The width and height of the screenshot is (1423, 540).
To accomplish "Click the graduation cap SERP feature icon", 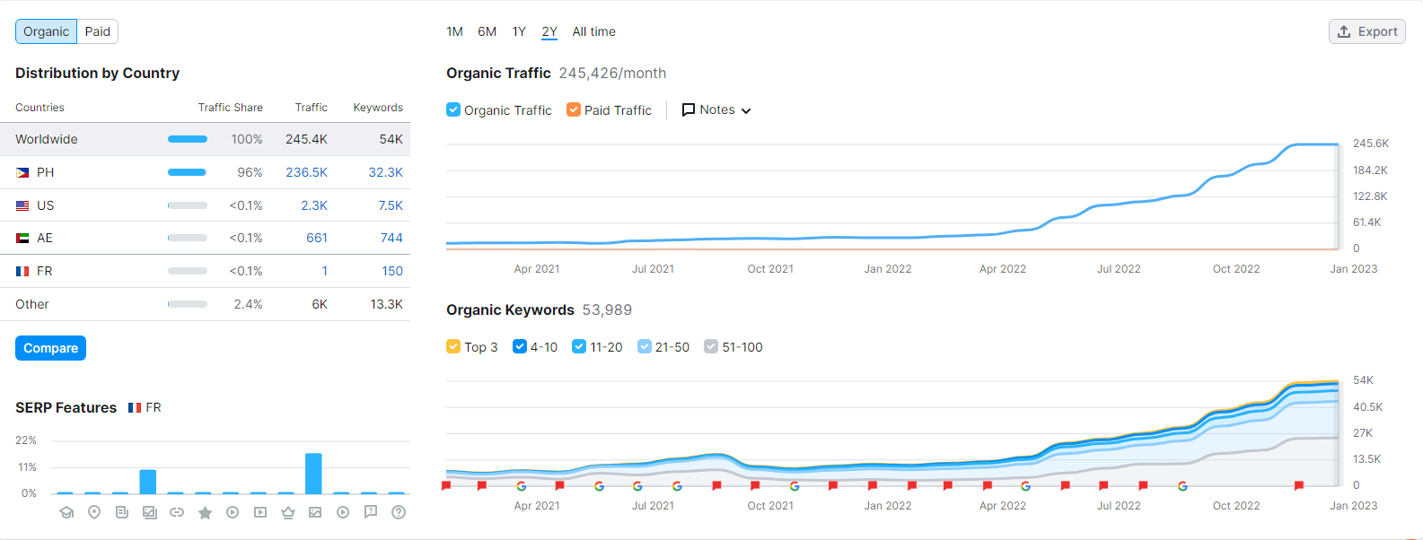I will [66, 512].
